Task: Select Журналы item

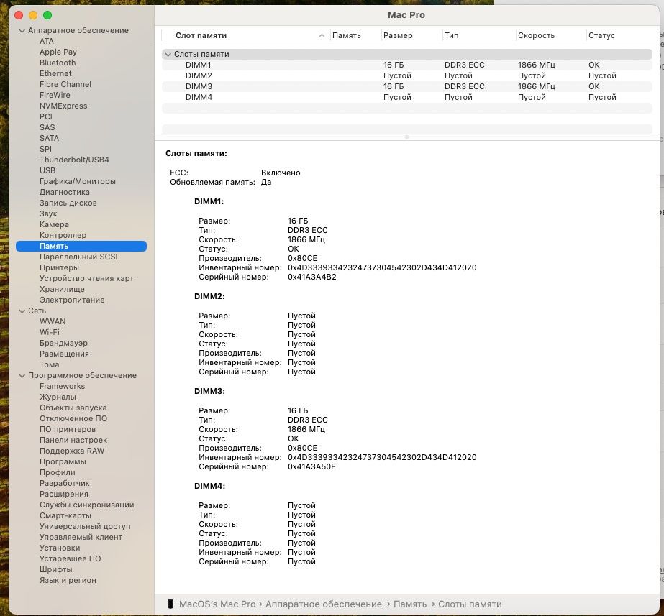Action: (58, 397)
